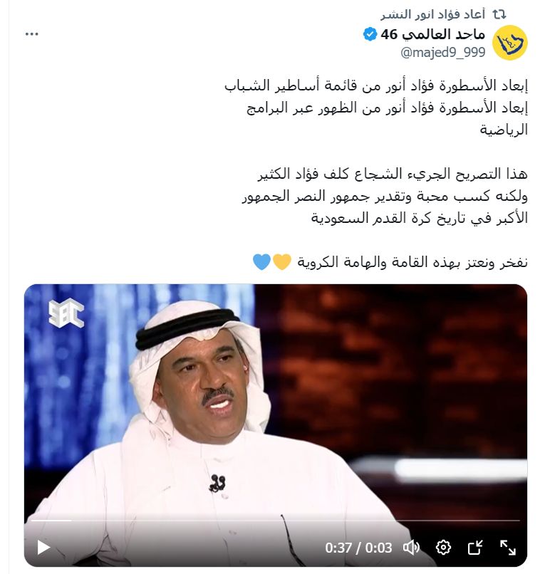Open @majed9_999 handle link
Viewport: 540px width, 574px height.
tap(443, 53)
